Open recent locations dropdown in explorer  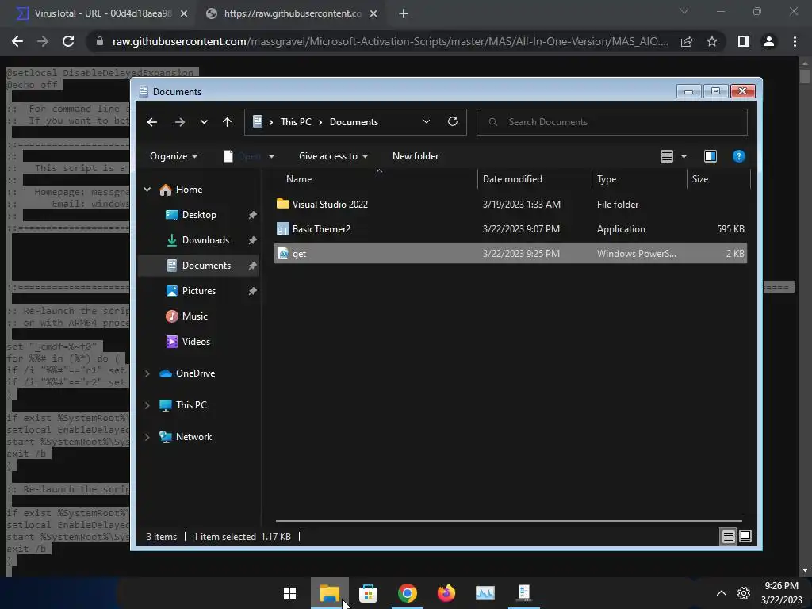204,122
